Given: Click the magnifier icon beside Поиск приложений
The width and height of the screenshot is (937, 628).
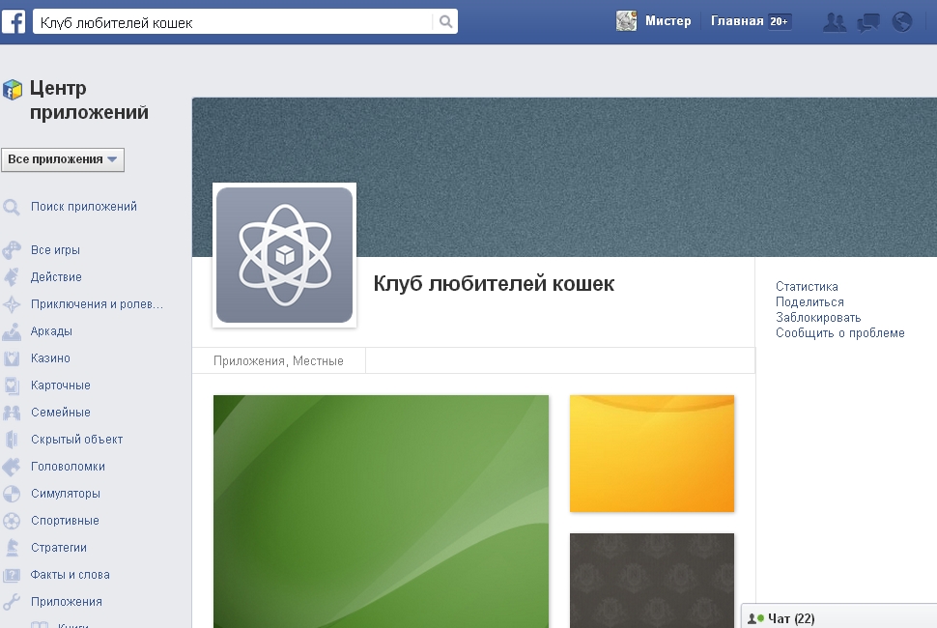Looking at the screenshot, I should (12, 208).
